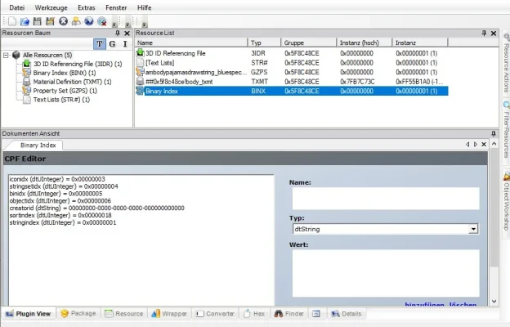The height and width of the screenshot is (327, 510).
Task: Switch to the Converter tab
Action: (x=215, y=314)
